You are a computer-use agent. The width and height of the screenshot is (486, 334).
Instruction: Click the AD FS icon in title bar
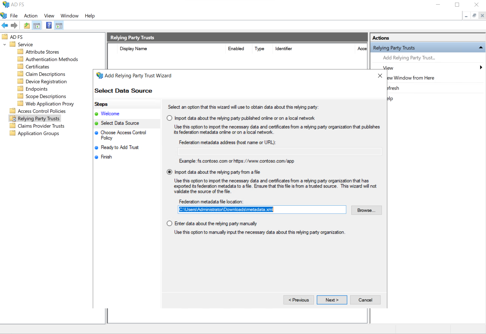coord(5,4)
